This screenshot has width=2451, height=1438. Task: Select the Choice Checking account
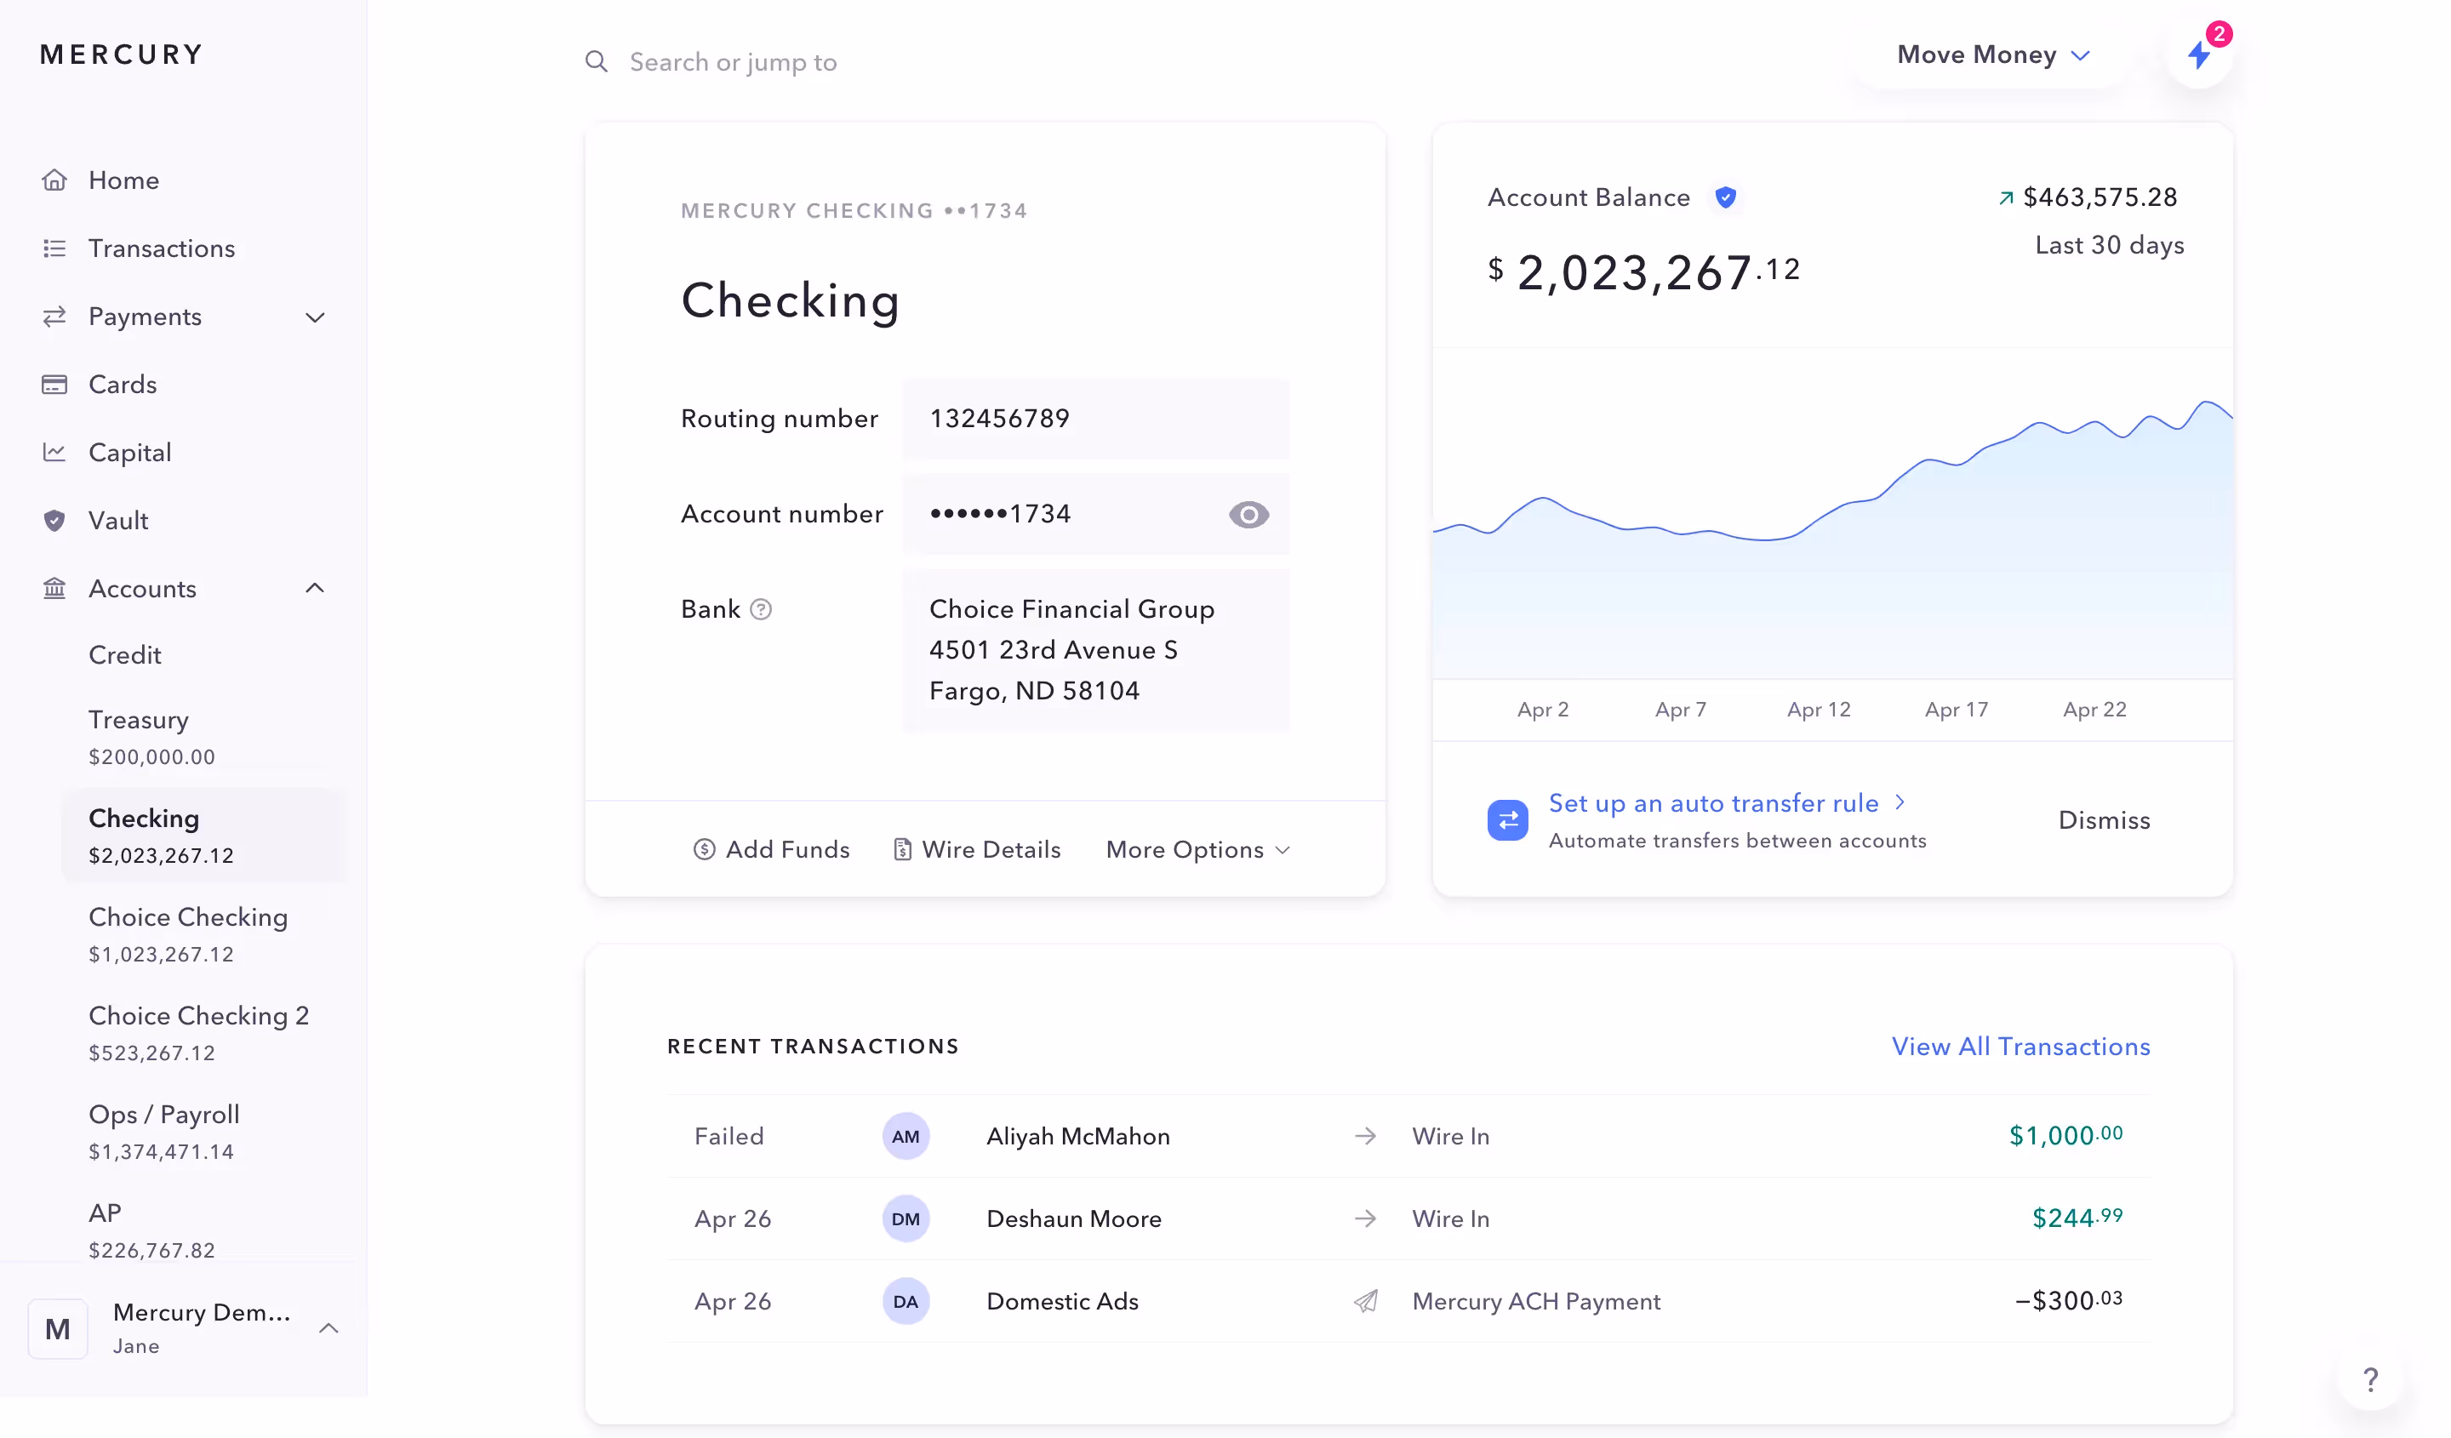(x=188, y=933)
